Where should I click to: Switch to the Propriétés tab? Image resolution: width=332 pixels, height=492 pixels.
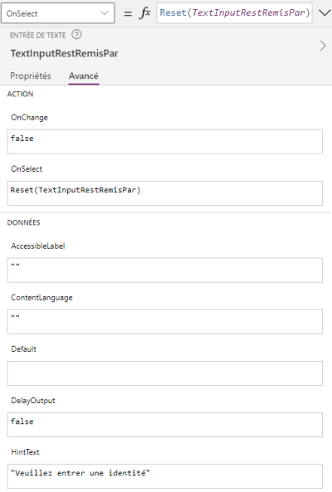click(31, 76)
